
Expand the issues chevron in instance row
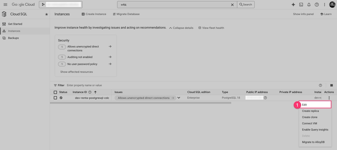[x=178, y=98]
